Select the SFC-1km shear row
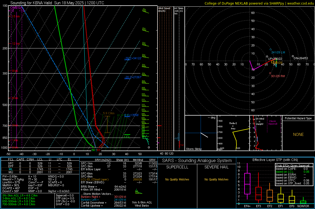The image size is (315, 209). point(119,163)
